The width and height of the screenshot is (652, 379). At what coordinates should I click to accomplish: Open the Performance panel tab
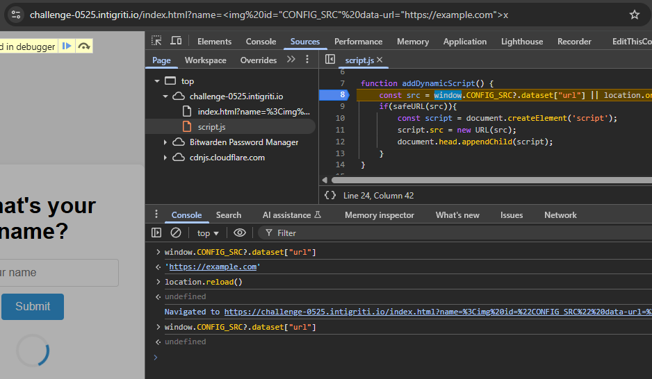point(358,42)
